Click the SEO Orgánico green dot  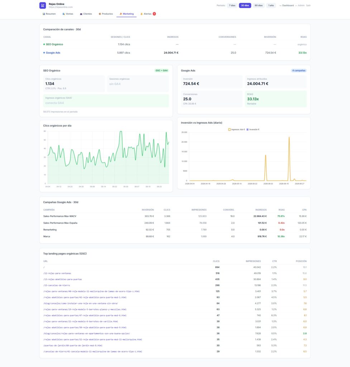pyautogui.click(x=44, y=44)
